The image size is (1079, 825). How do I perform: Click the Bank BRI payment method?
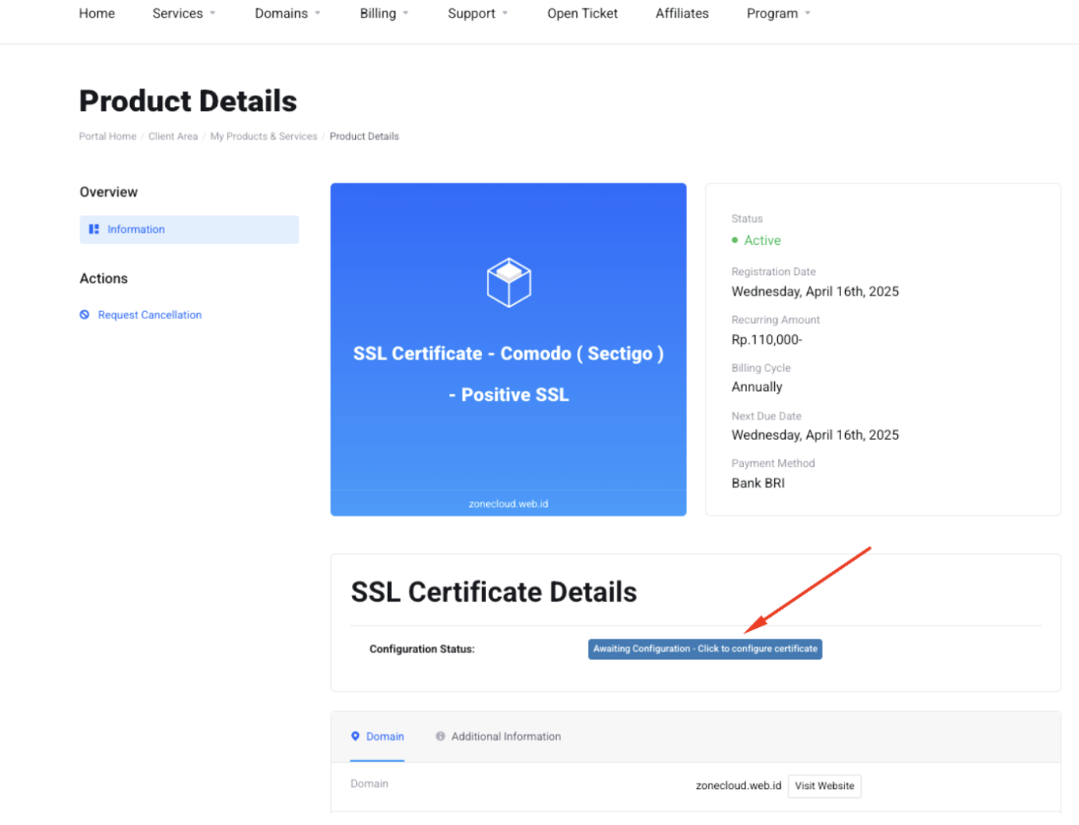point(758,483)
